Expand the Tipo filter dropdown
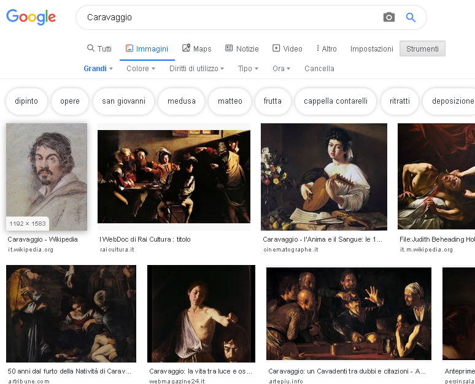475x384 pixels. [x=248, y=69]
